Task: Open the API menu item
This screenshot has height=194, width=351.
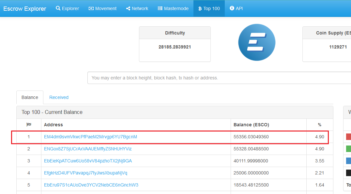Action: click(236, 8)
